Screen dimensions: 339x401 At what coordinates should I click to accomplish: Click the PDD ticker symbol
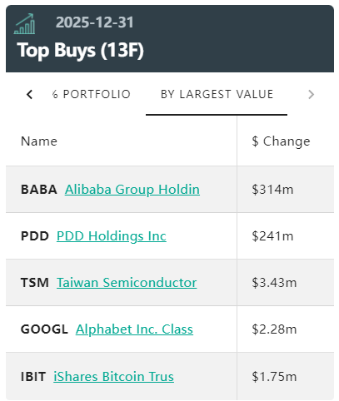tap(35, 236)
